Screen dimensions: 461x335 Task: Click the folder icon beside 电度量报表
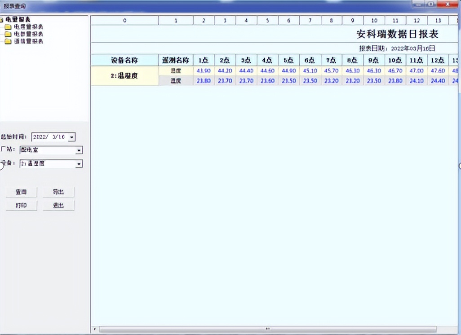coord(8,27)
